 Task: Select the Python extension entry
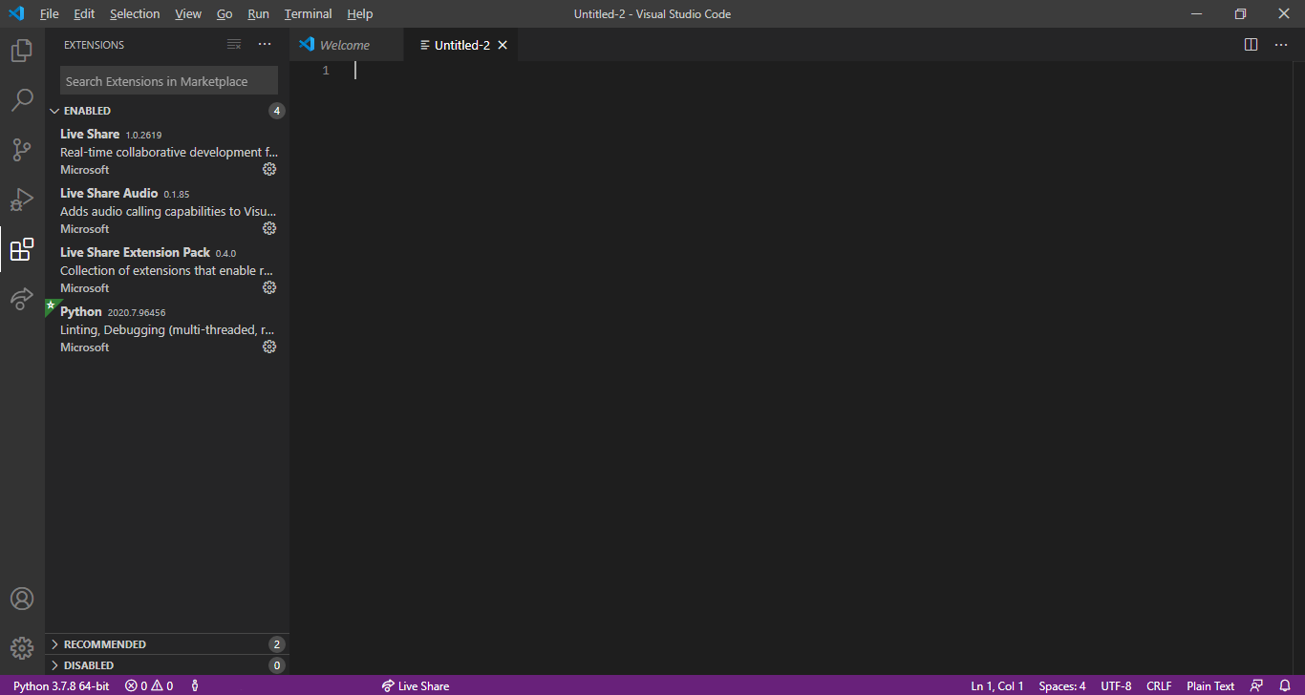[167, 328]
